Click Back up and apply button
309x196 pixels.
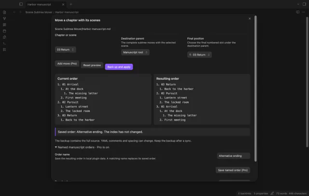(x=119, y=67)
